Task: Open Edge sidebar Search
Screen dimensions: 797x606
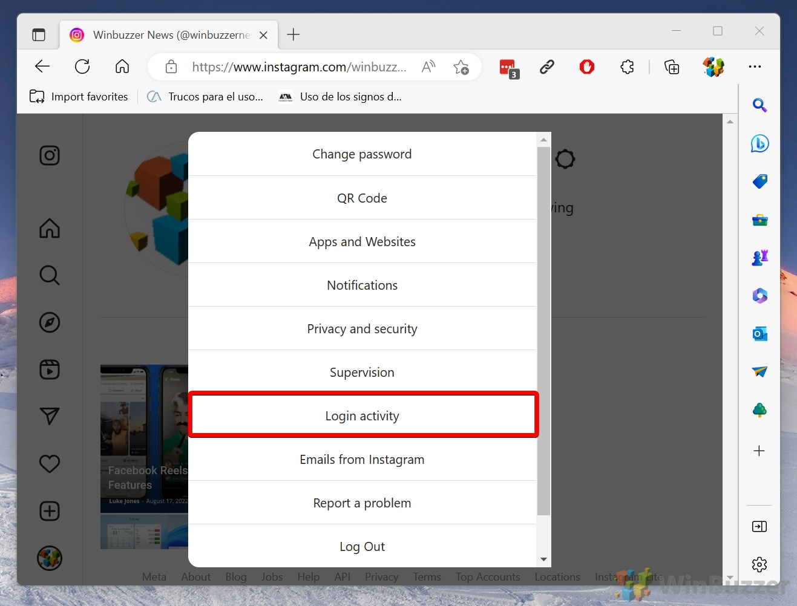Action: coord(759,105)
